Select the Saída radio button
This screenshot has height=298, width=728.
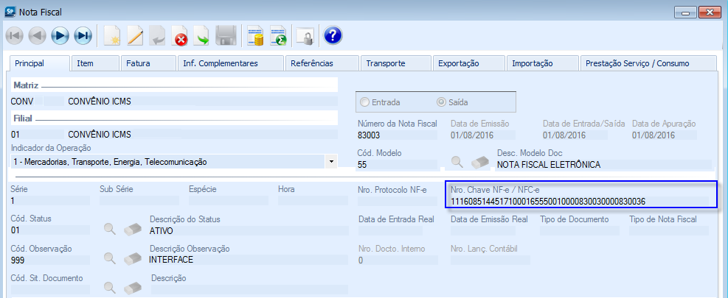click(x=443, y=102)
